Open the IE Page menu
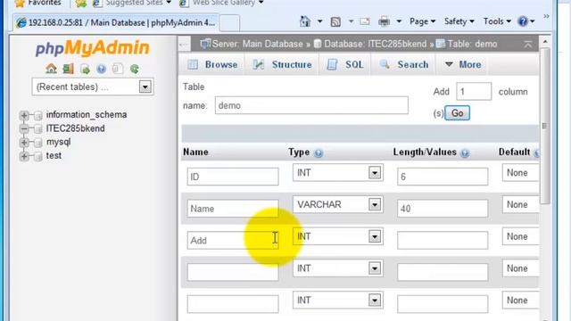 point(422,21)
